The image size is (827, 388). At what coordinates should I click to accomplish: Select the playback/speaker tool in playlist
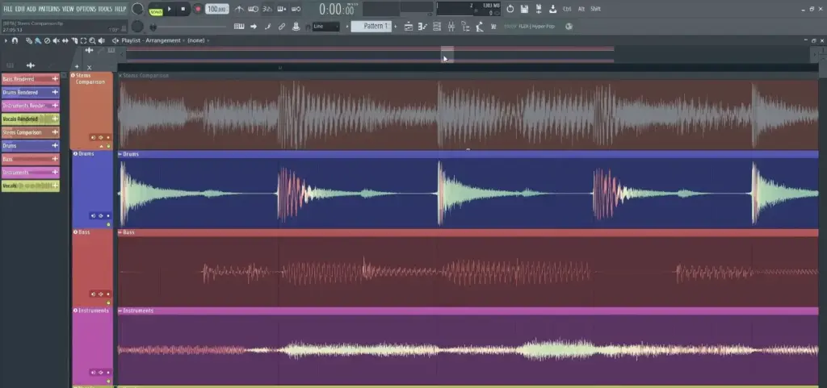coord(101,40)
